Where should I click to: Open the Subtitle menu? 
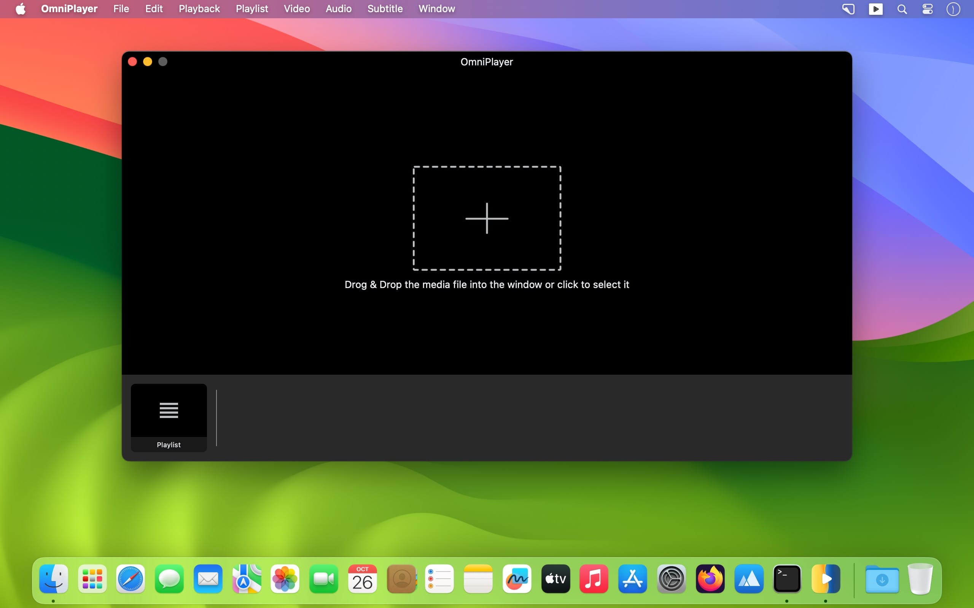385,9
